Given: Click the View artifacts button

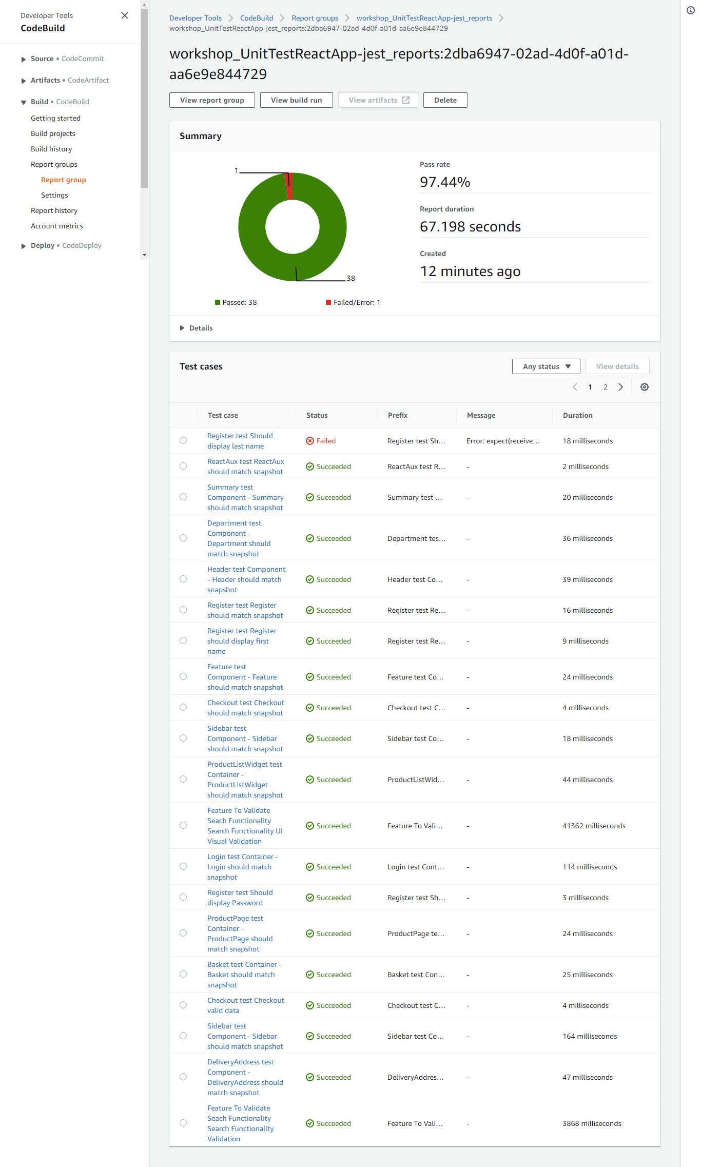Looking at the screenshot, I should [x=378, y=100].
